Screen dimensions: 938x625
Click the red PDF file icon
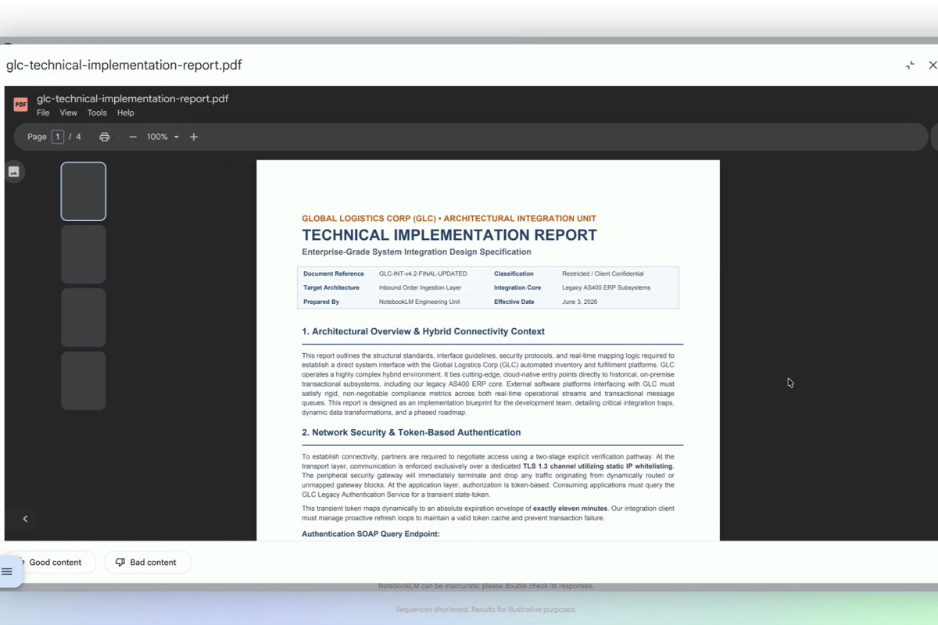coord(20,105)
